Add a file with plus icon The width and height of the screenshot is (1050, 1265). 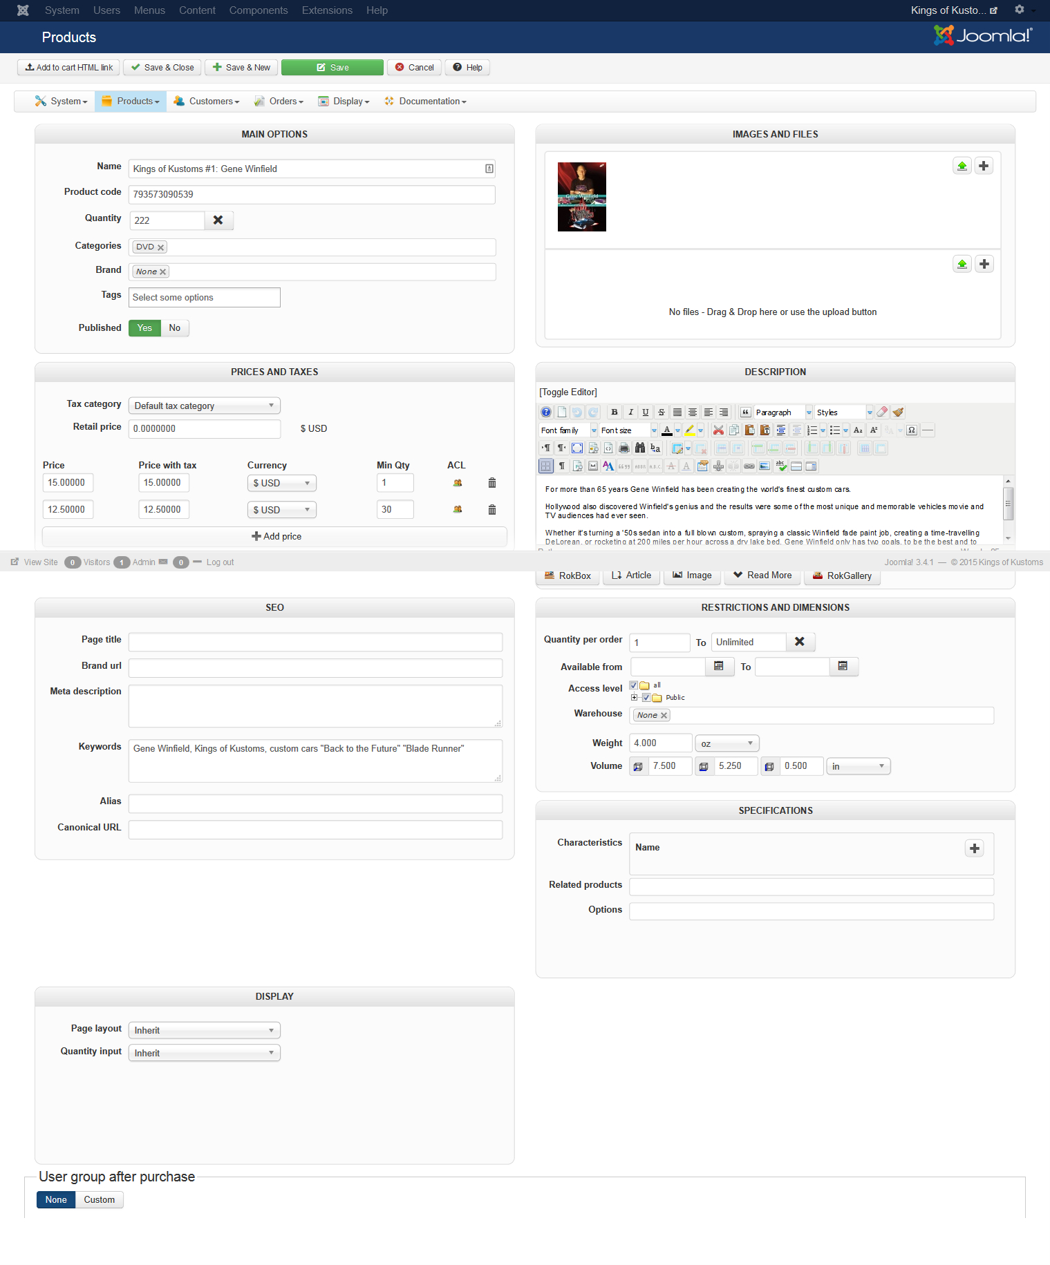pyautogui.click(x=984, y=264)
